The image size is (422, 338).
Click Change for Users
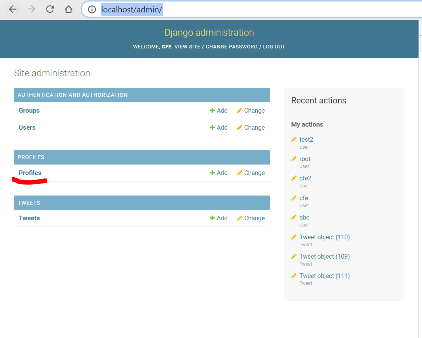(251, 127)
